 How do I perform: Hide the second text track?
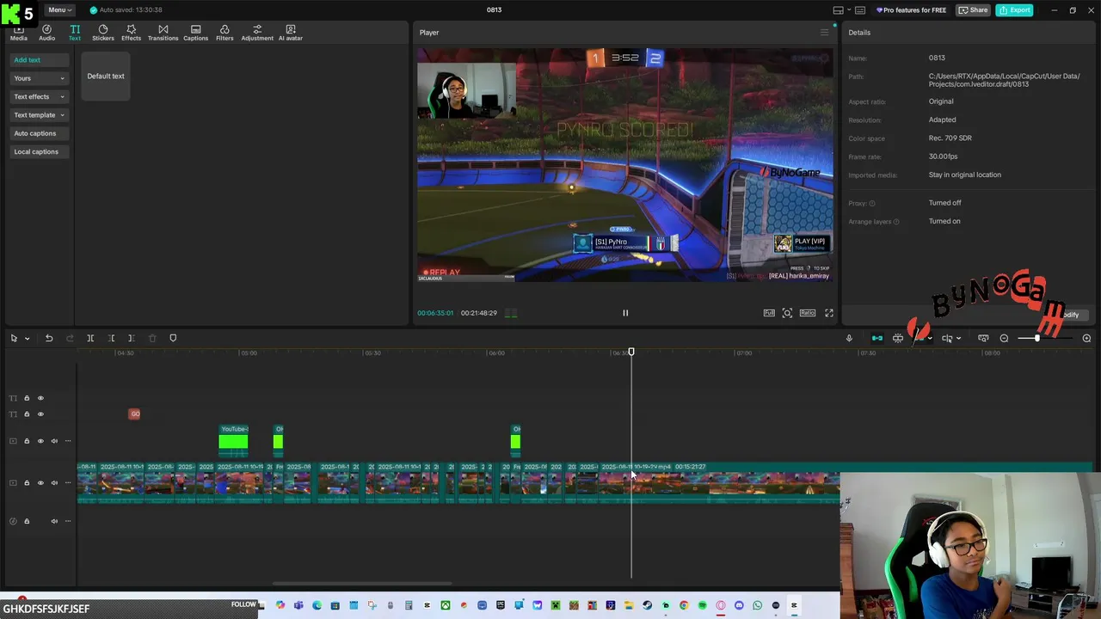pos(40,414)
